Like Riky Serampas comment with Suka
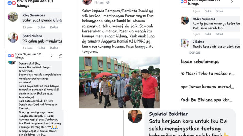Screen dimensions: 243x136 click(41, 27)
